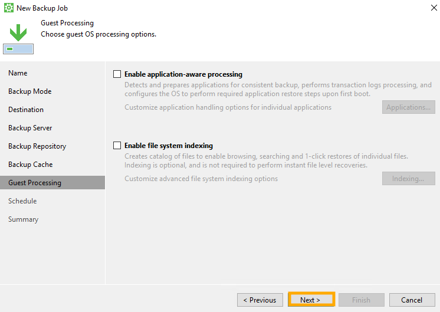The image size is (440, 312).
Task: Select the Backup Server step
Action: (x=30, y=128)
